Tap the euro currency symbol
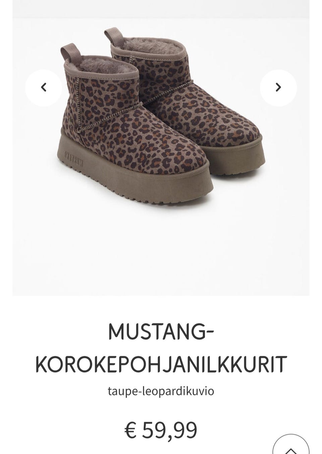 tap(130, 431)
